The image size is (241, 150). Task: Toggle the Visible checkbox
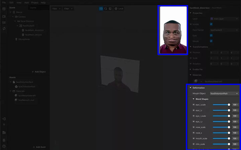coord(211,24)
